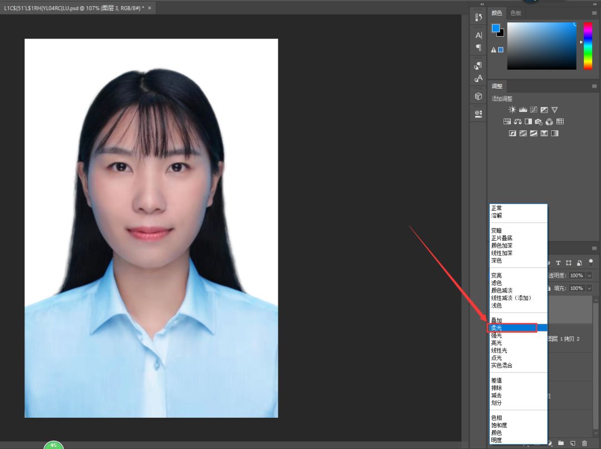The image size is (601, 449).
Task: Create a new group with folder icon
Action: 561,443
